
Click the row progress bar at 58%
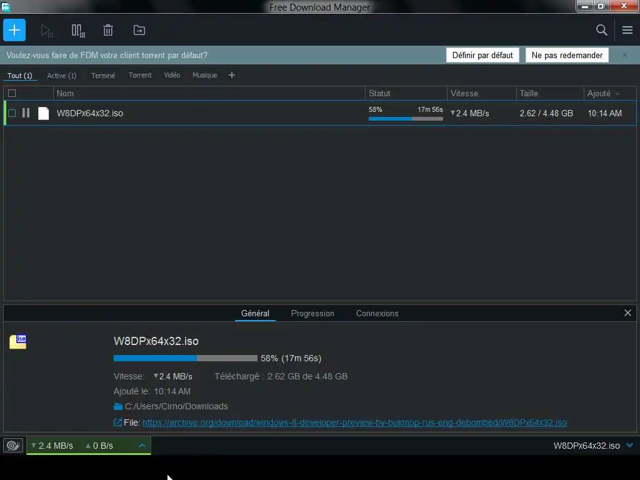coord(405,119)
